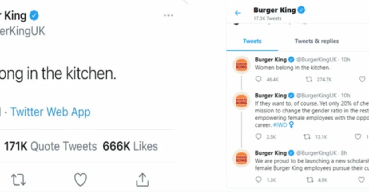The width and height of the screenshot is (369, 193).
Task: View the 171K Quote Tweets
Action: pyautogui.click(x=50, y=146)
